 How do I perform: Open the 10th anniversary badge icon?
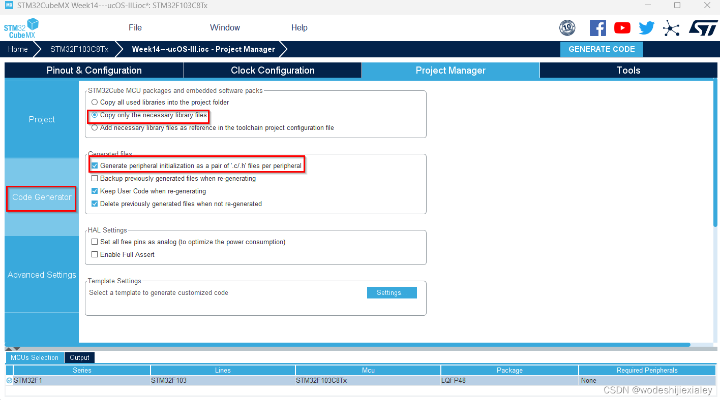tap(567, 28)
